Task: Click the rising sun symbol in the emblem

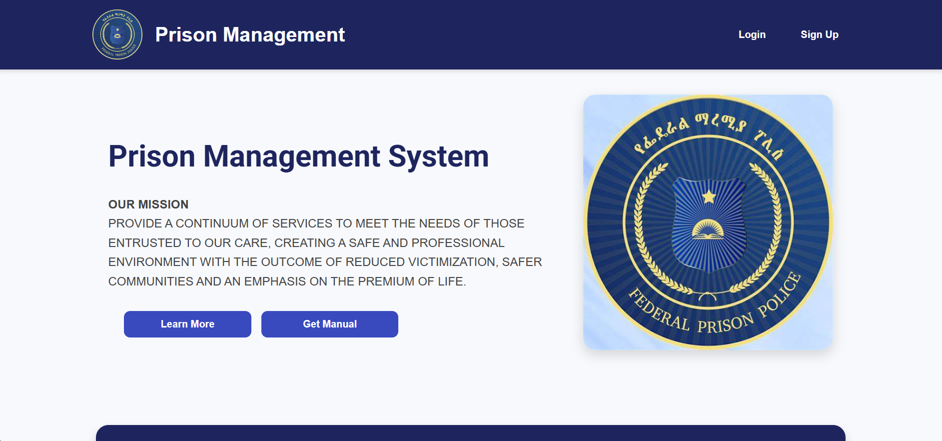Action: pyautogui.click(x=708, y=228)
